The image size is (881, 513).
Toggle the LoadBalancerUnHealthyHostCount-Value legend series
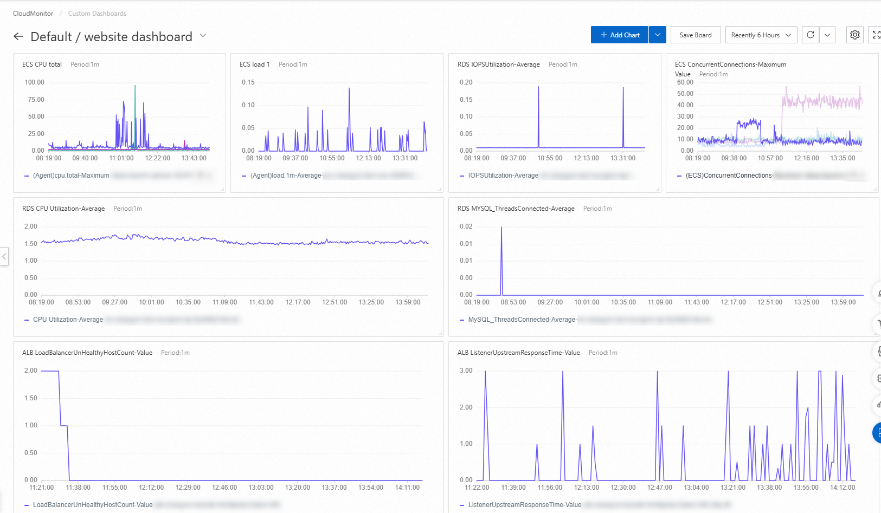(x=92, y=504)
